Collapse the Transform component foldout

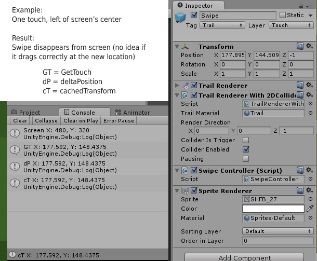coord(177,47)
